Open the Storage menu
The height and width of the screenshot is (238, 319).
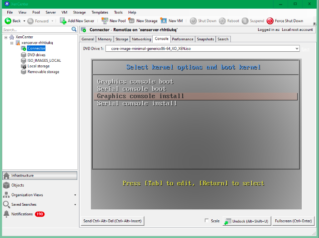tap(80, 12)
